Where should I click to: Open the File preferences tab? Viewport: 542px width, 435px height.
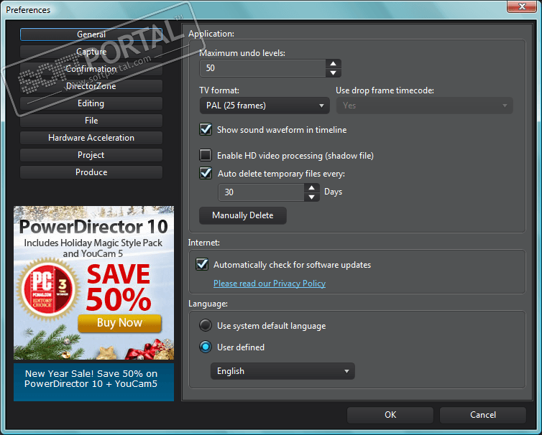pyautogui.click(x=91, y=121)
